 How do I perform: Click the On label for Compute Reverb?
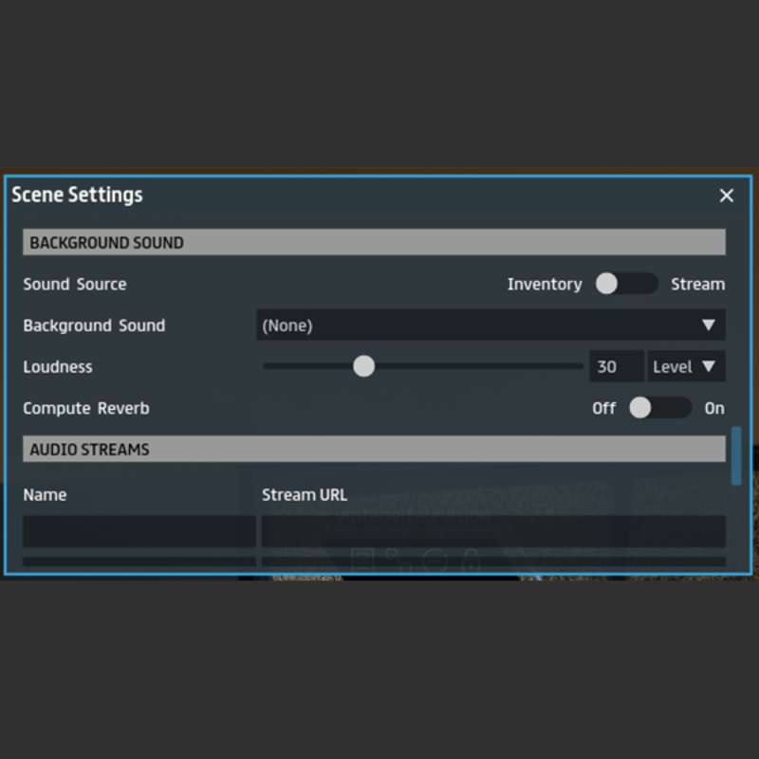pyautogui.click(x=714, y=408)
